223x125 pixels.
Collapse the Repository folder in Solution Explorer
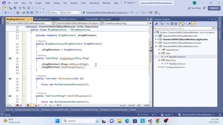click(x=159, y=60)
